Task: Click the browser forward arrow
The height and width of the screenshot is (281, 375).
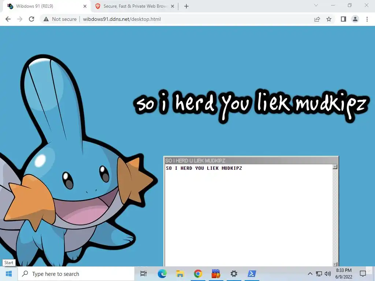Action: pyautogui.click(x=20, y=19)
